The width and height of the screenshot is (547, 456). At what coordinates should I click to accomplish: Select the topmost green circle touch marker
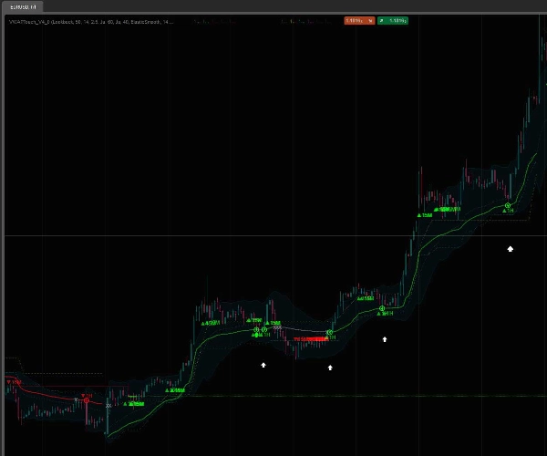tap(508, 205)
